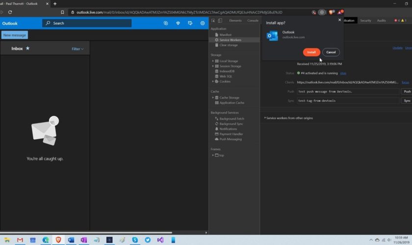The image size is (412, 245).
Task: Bookmark this page using bookmark icon
Action: pos(62,12)
